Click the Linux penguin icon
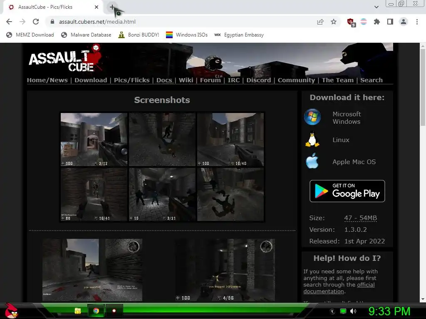The width and height of the screenshot is (426, 319). click(312, 139)
